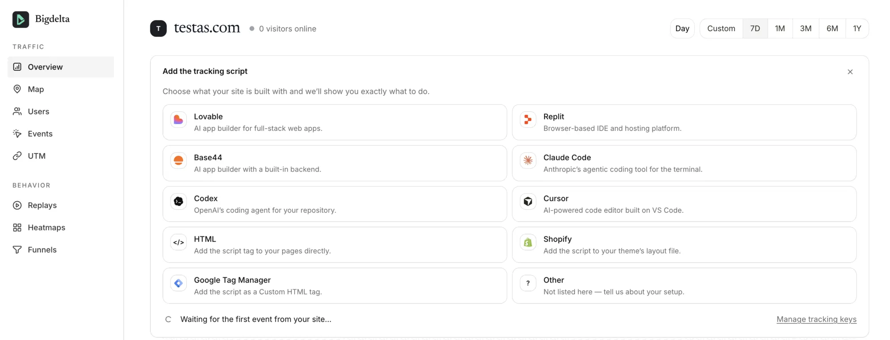890x340 pixels.
Task: Switch to the 6M time range
Action: pos(832,28)
